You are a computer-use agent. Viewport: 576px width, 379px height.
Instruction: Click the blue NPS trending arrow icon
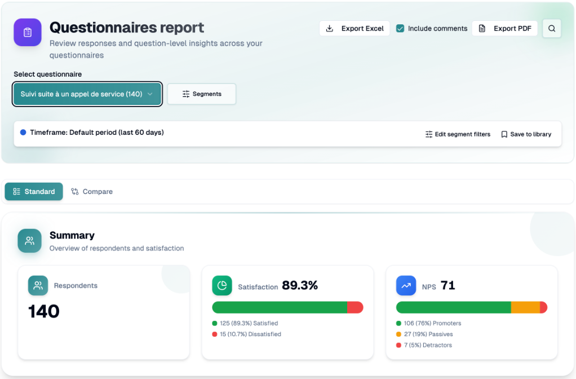[406, 285]
